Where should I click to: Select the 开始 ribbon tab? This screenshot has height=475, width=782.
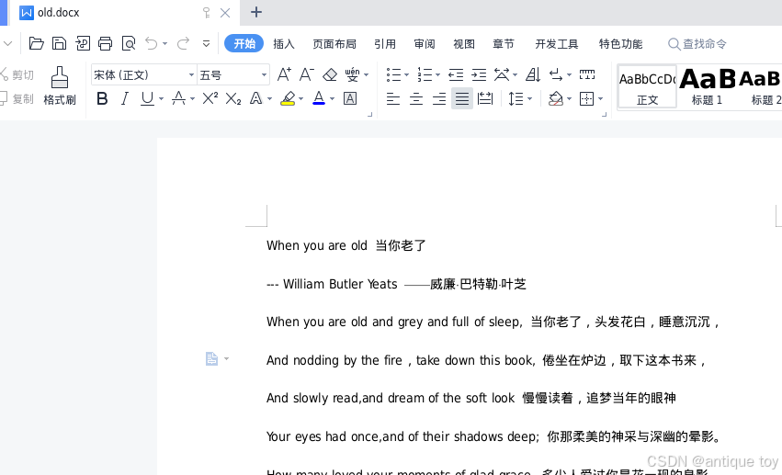pos(244,43)
